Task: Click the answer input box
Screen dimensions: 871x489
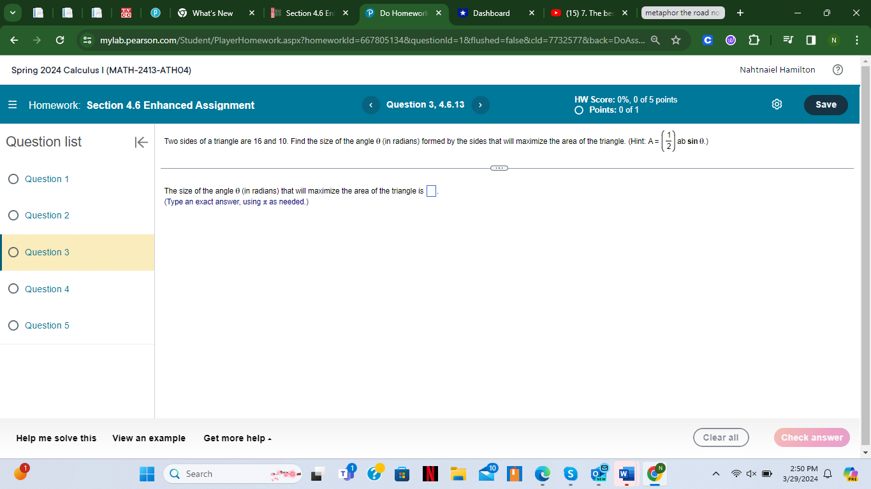Action: pos(431,190)
